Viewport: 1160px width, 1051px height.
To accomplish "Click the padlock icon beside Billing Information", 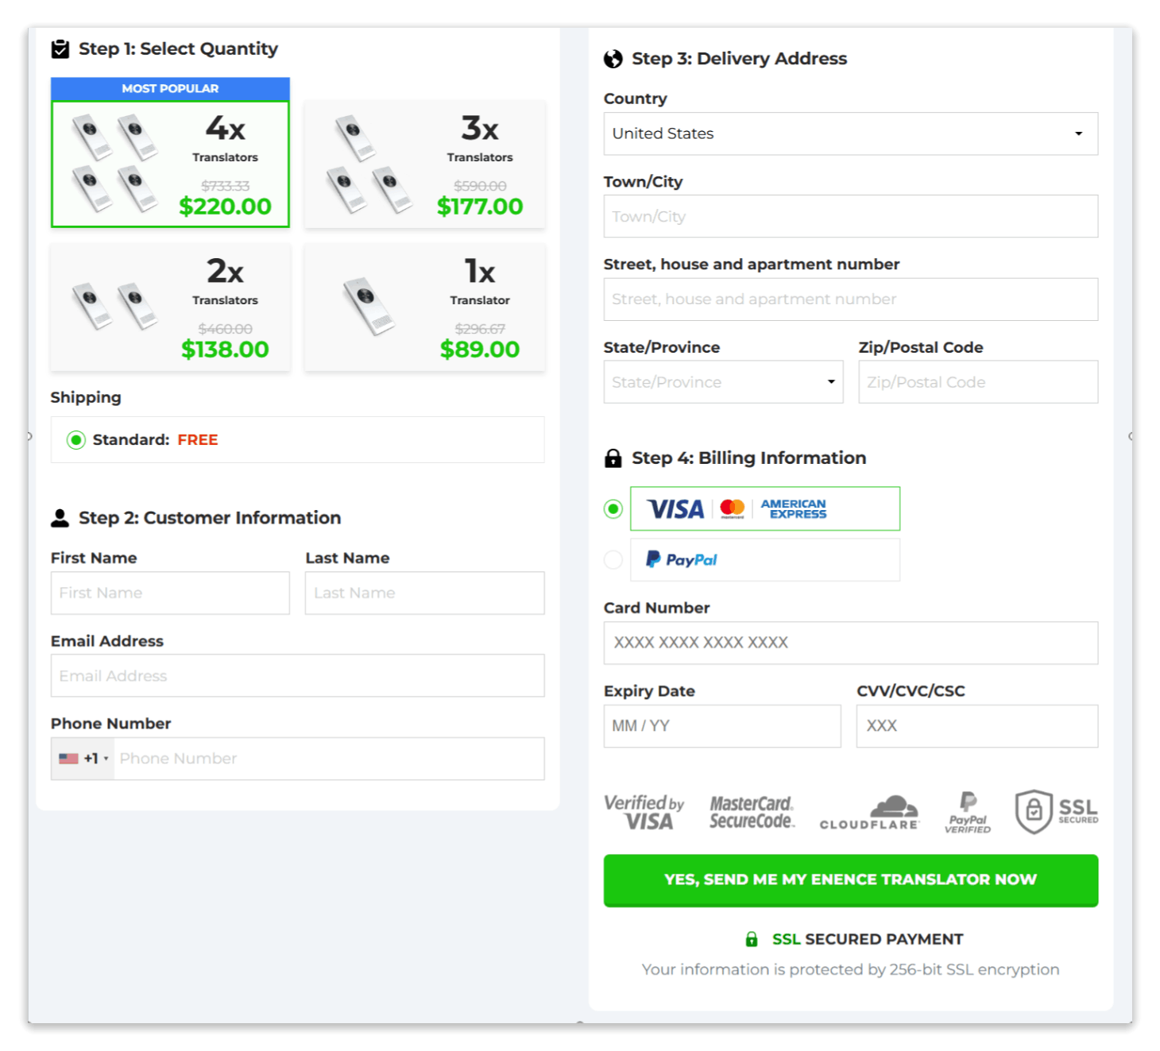I will click(613, 458).
